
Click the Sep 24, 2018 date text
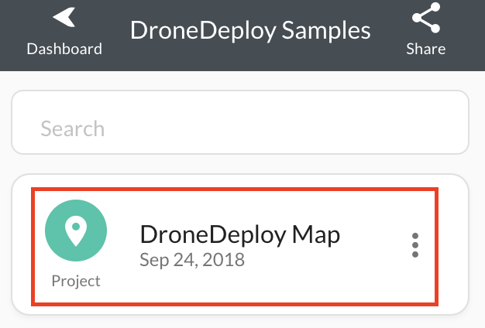(192, 260)
